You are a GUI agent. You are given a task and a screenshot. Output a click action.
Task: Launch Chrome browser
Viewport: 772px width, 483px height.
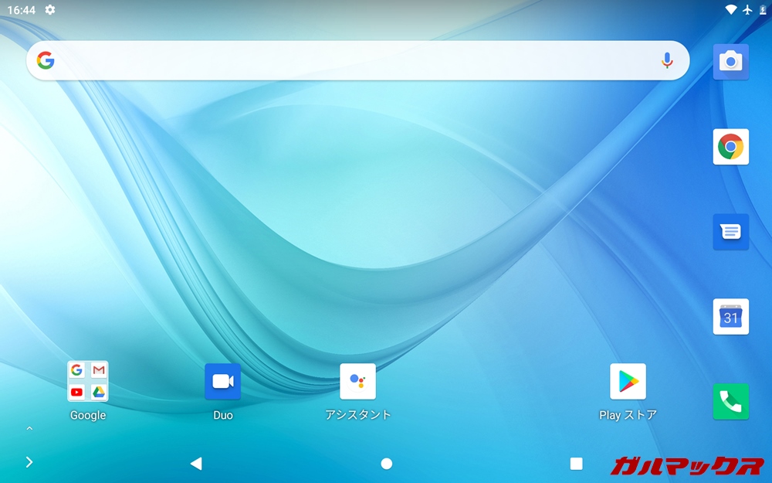tap(730, 147)
